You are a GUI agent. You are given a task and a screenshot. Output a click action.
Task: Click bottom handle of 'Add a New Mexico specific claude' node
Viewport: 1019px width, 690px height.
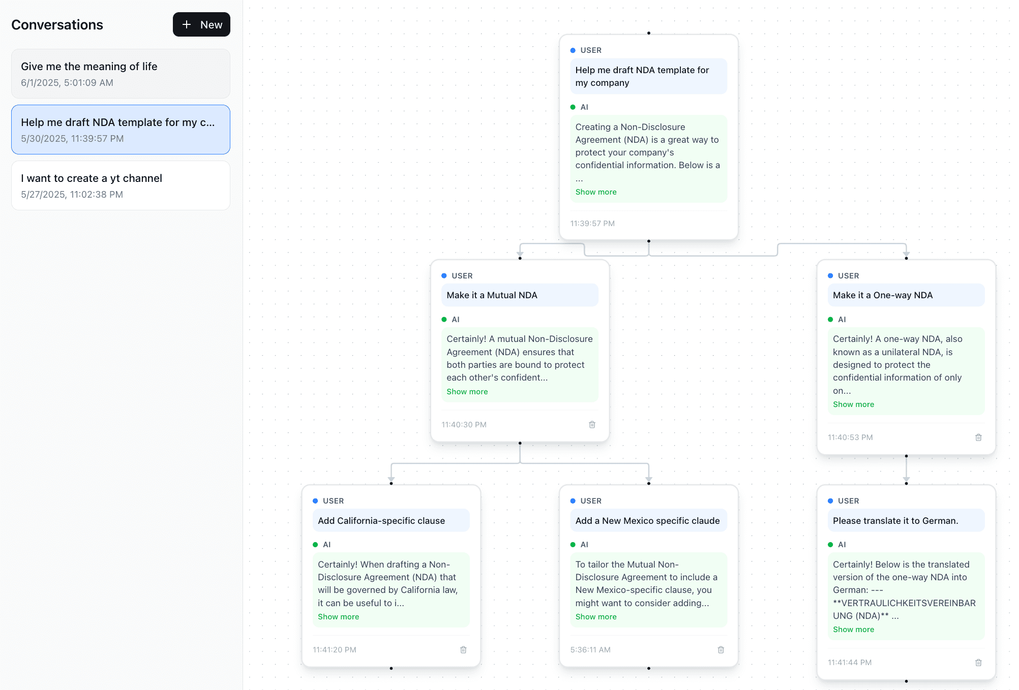click(648, 668)
